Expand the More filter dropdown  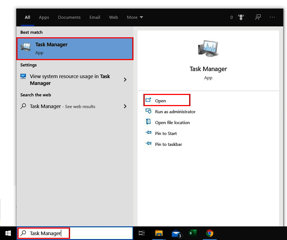pos(135,17)
